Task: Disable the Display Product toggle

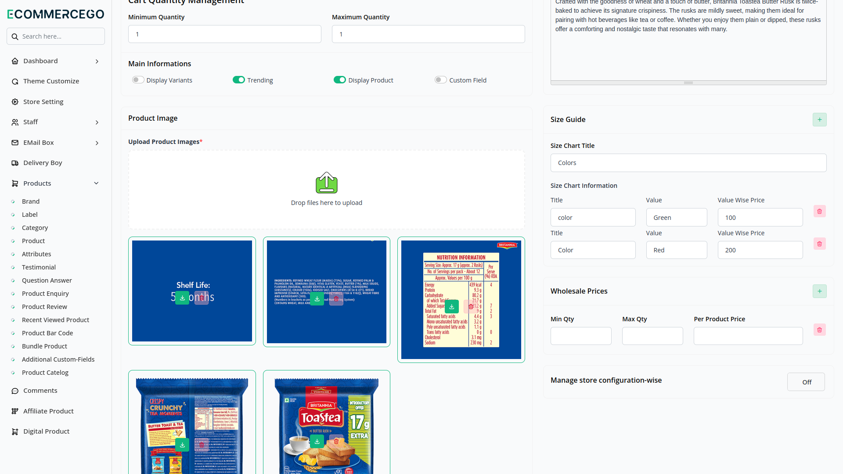Action: click(340, 80)
